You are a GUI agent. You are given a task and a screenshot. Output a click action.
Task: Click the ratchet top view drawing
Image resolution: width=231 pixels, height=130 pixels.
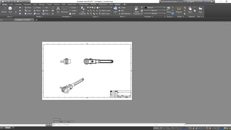(x=99, y=61)
